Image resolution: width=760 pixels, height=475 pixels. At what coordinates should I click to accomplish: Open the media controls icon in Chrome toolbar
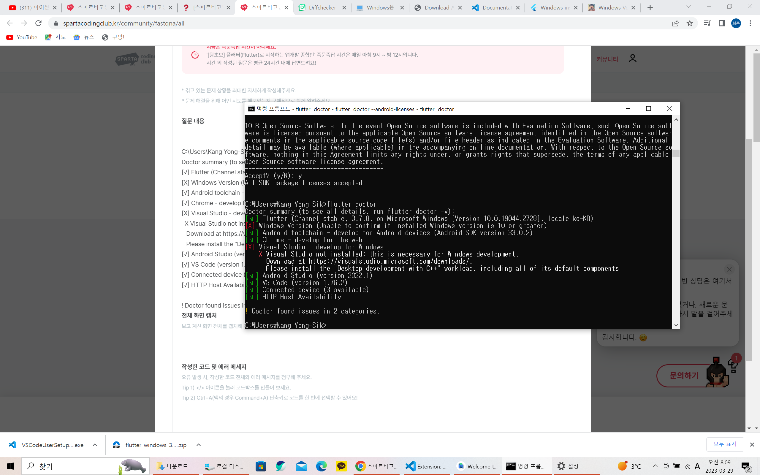(707, 23)
